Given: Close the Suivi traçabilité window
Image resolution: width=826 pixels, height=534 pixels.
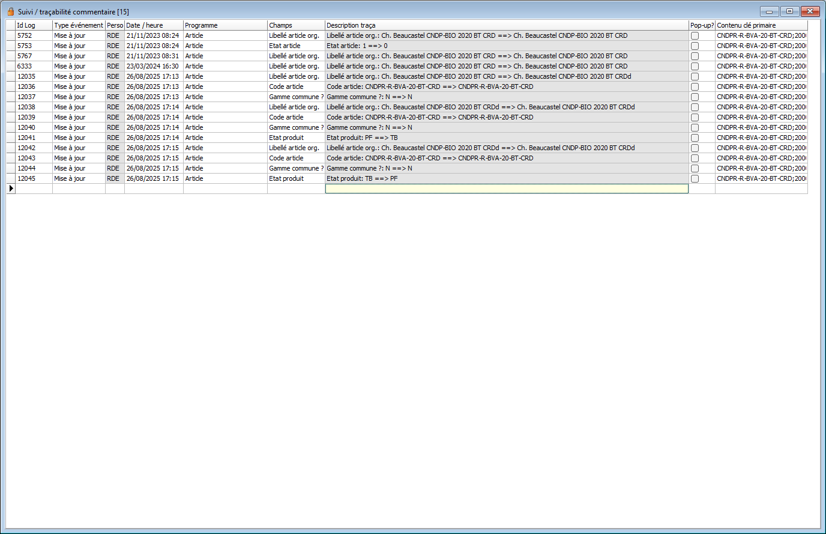Looking at the screenshot, I should [x=810, y=11].
